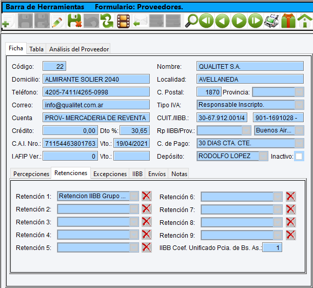Click the Código field showing 22
This screenshot has height=288, width=313.
[x=54, y=66]
